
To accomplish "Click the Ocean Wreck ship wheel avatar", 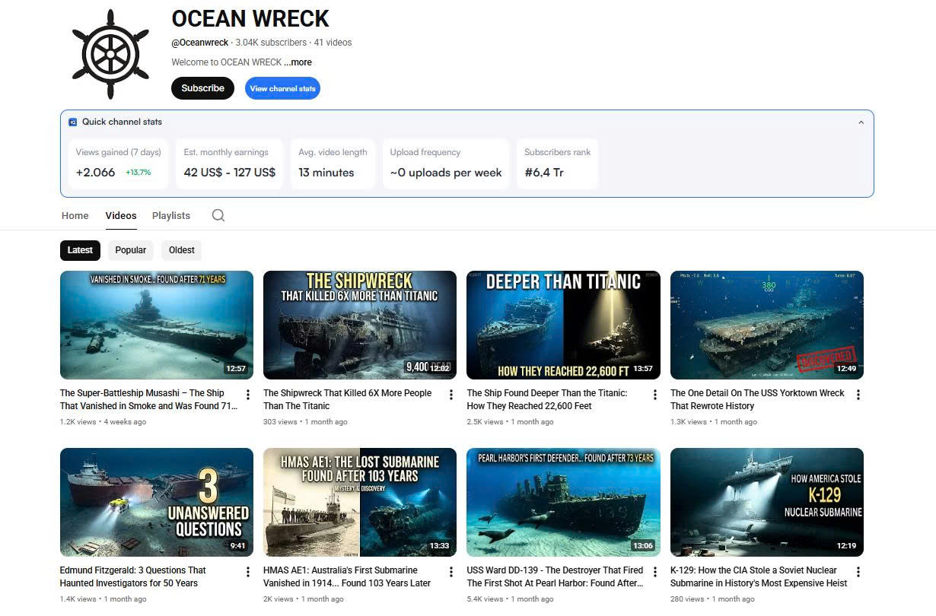I will coord(110,54).
